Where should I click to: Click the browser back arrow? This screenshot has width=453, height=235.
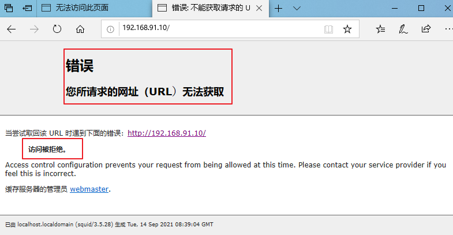coord(12,29)
